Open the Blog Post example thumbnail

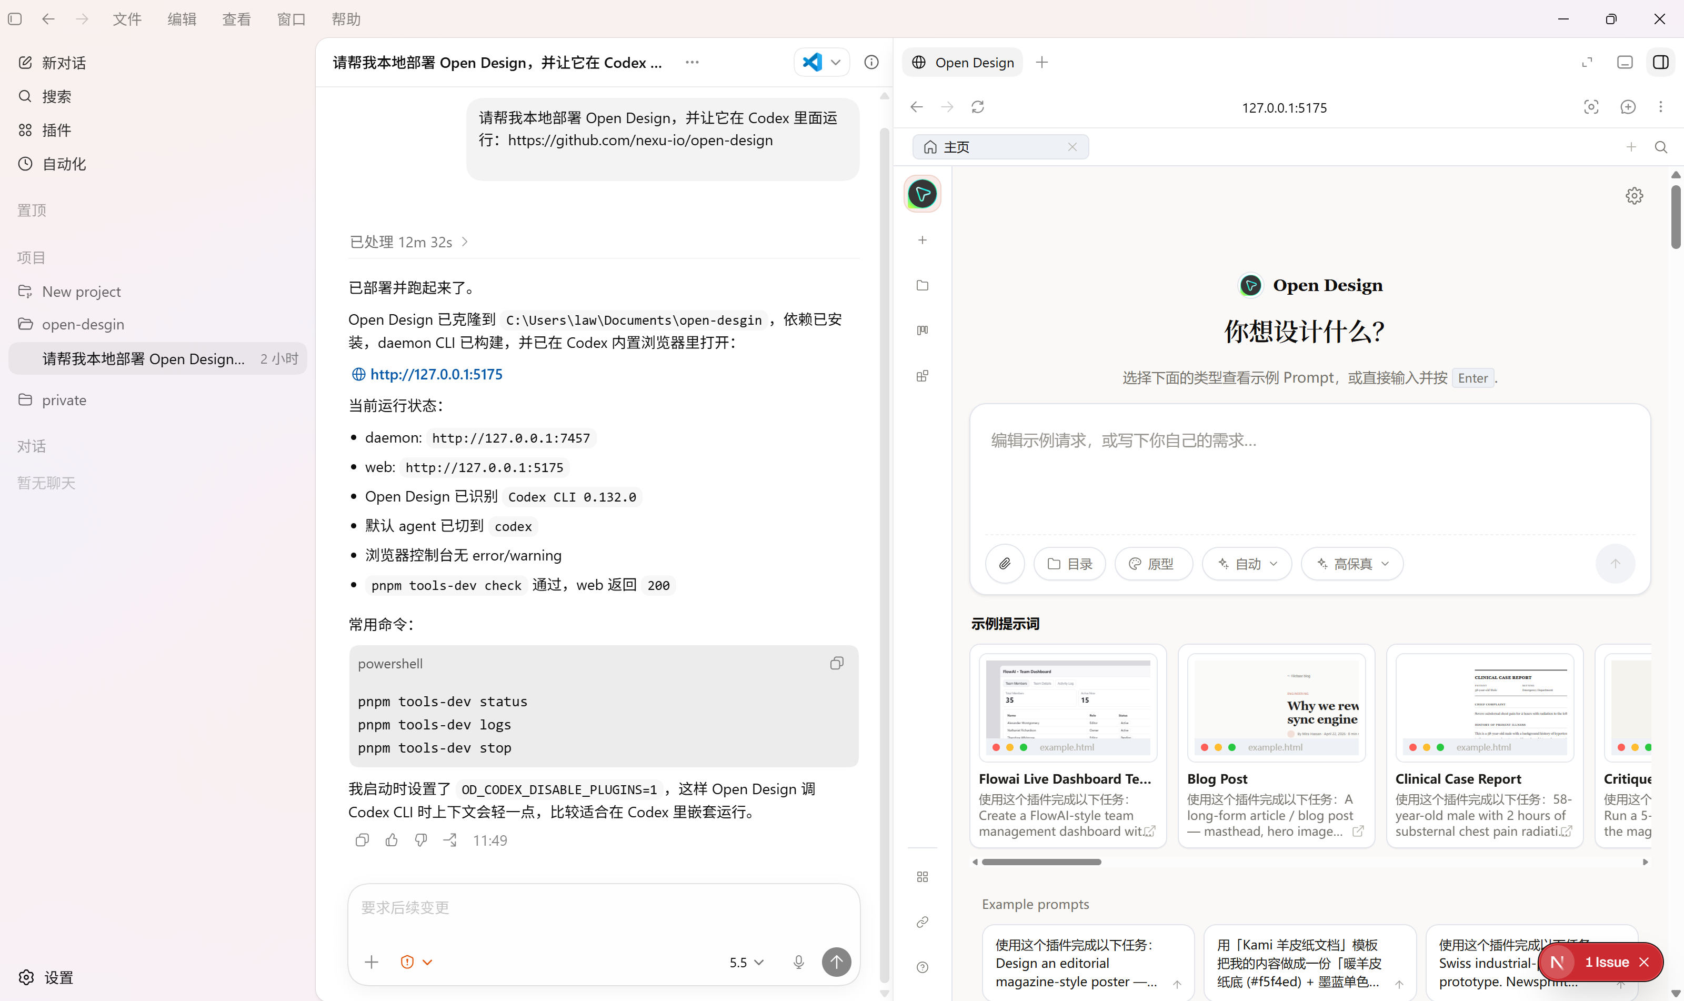[1276, 707]
